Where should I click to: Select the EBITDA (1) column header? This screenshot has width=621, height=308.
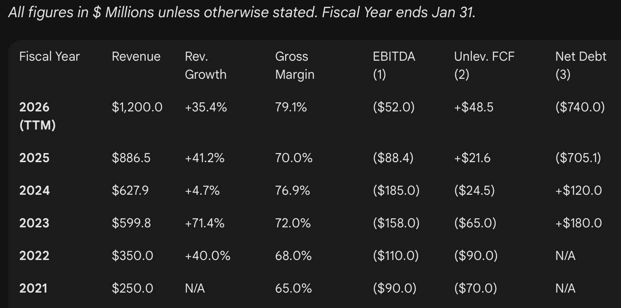click(x=394, y=65)
